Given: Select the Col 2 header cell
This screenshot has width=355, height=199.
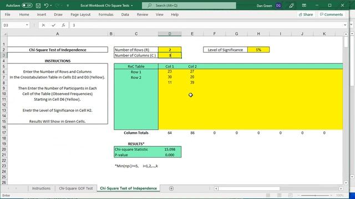Looking at the screenshot, I should [x=192, y=66].
